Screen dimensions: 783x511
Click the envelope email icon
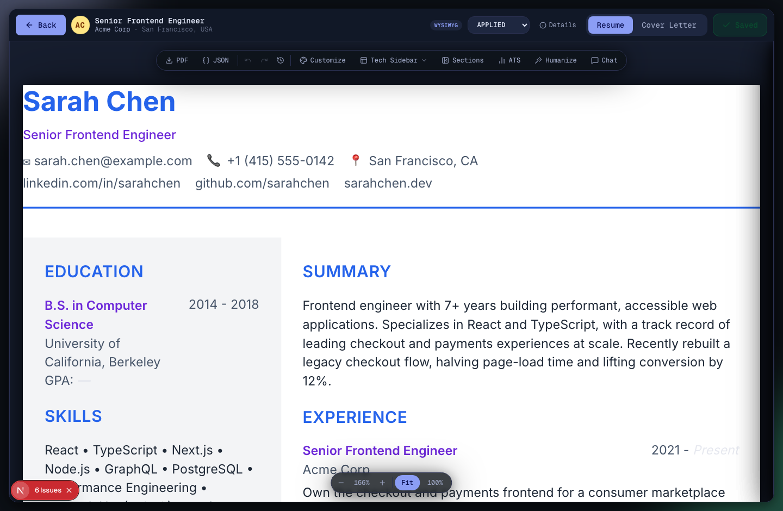coord(27,162)
